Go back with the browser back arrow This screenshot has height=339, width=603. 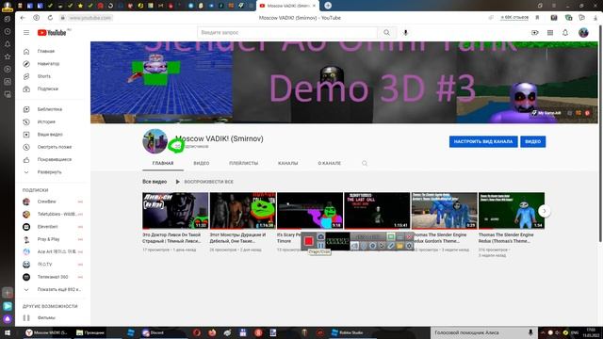coord(23,18)
